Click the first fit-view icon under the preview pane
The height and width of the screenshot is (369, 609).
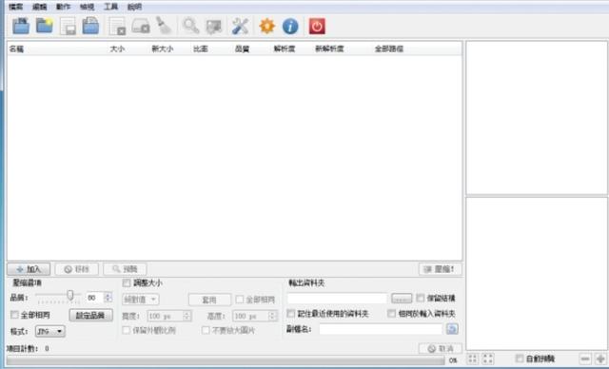point(473,359)
